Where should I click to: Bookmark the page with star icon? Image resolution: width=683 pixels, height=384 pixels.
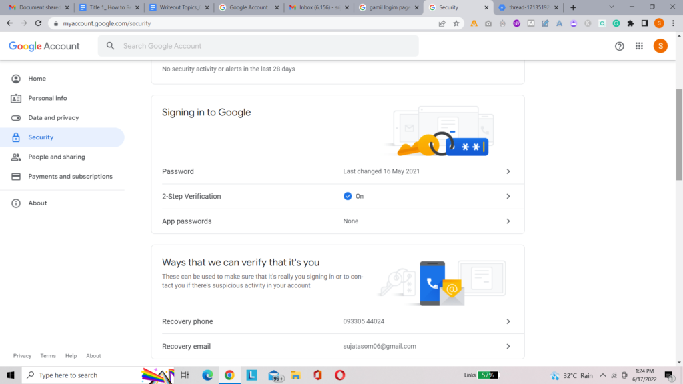456,23
